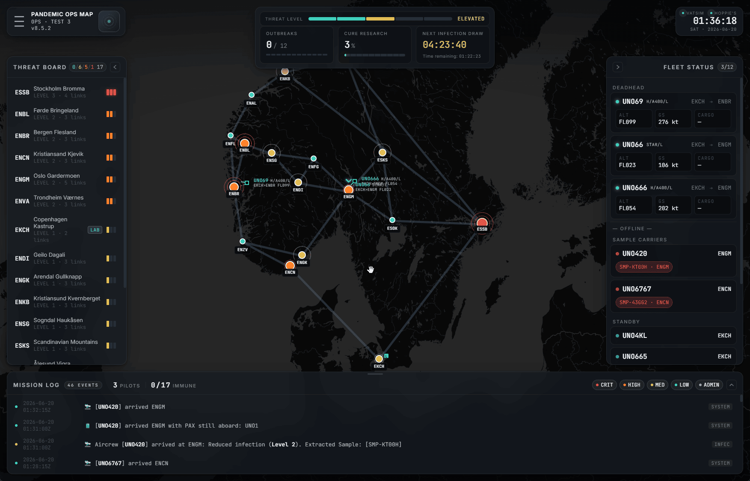
Task: Click the Next Infection Draw timer 04:23:40
Action: click(x=445, y=44)
